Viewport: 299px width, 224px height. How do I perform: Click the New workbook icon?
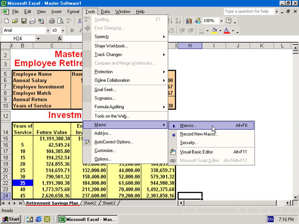[6, 21]
